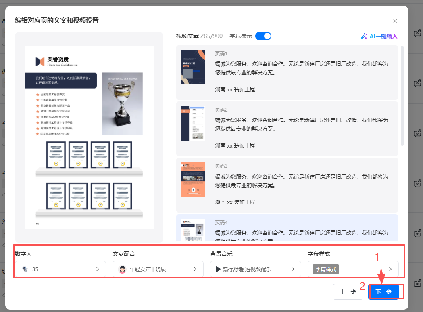Choose the orange 页码3 page thumbnail
This screenshot has width=423, height=312.
click(x=193, y=180)
